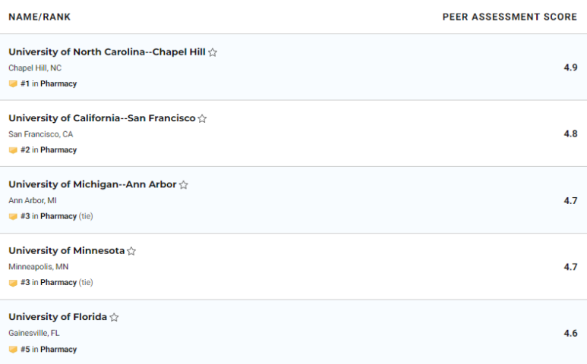Open the University of Minnesota link

66,251
